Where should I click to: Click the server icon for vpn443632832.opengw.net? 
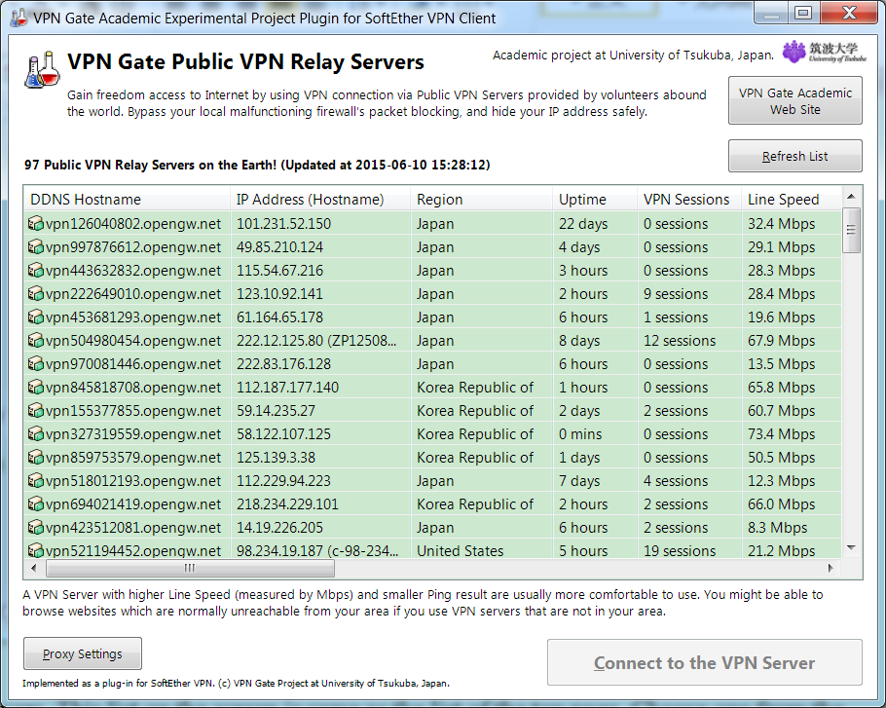36,271
